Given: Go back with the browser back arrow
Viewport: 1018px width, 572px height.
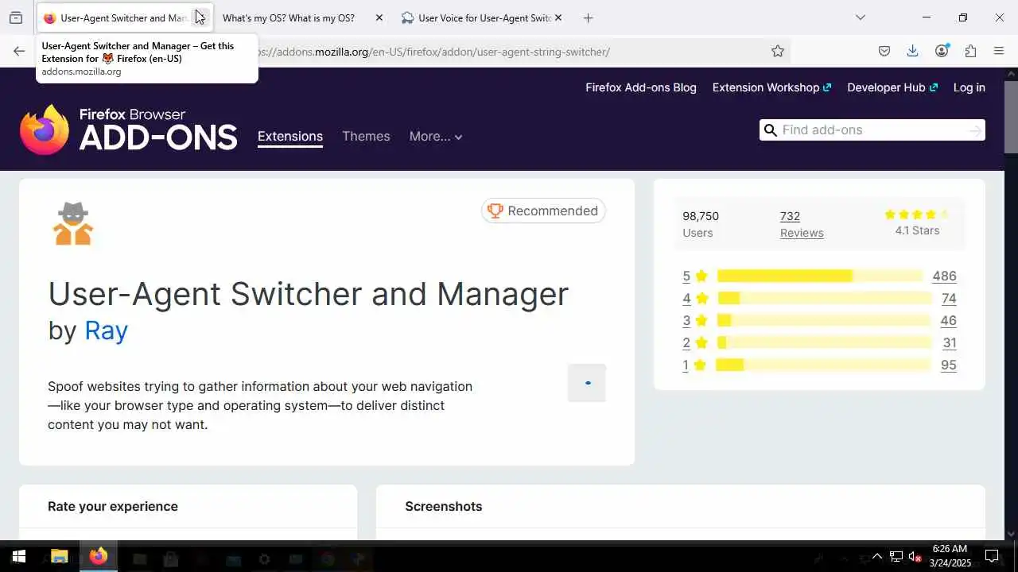Looking at the screenshot, I should point(19,51).
